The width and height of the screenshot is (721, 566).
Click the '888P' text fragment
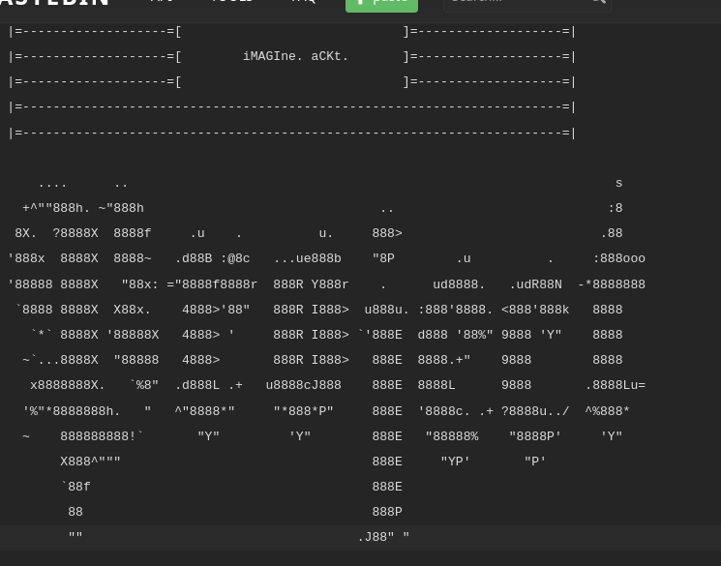click(x=387, y=512)
